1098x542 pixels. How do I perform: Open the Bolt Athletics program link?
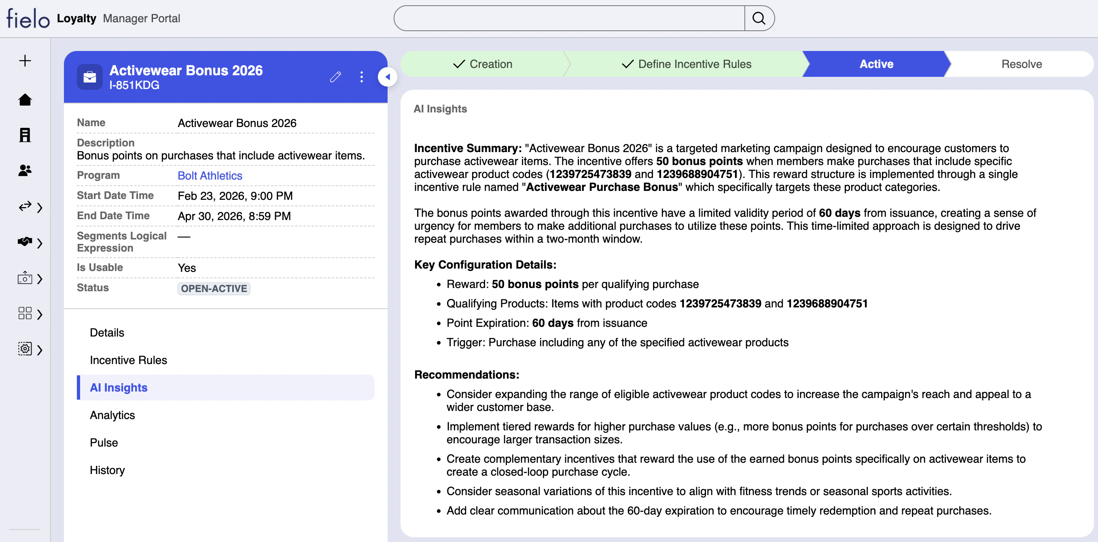[x=210, y=175]
